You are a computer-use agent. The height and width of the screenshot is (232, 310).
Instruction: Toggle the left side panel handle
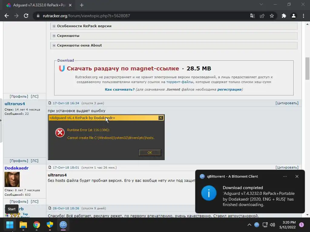tap(1, 120)
